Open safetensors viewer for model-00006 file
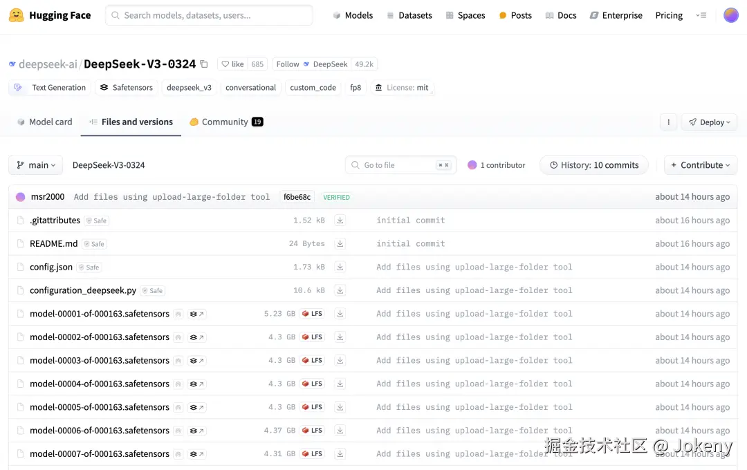 point(196,431)
